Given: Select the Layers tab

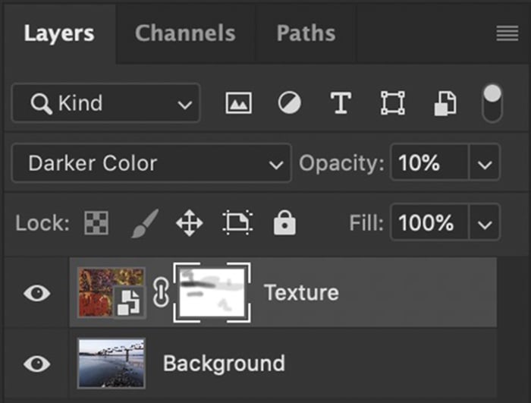Looking at the screenshot, I should (59, 33).
